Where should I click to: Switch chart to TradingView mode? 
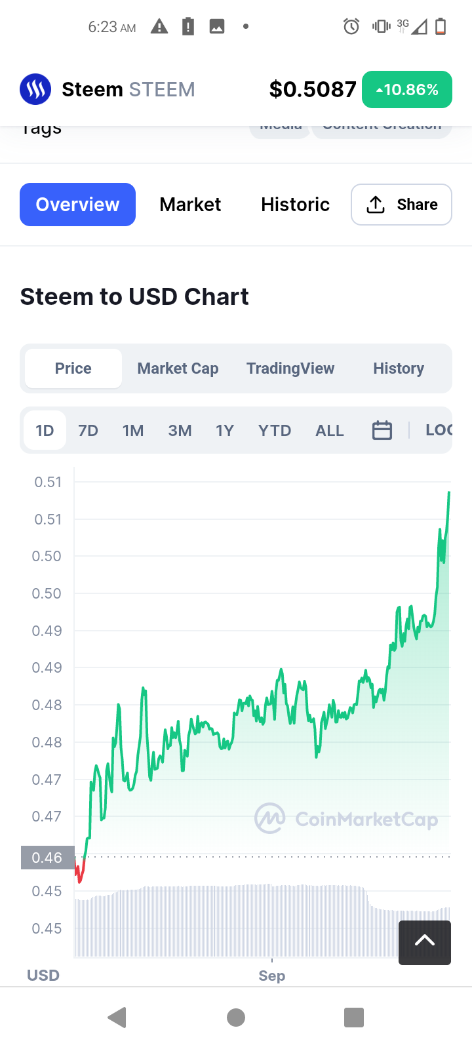pos(290,368)
